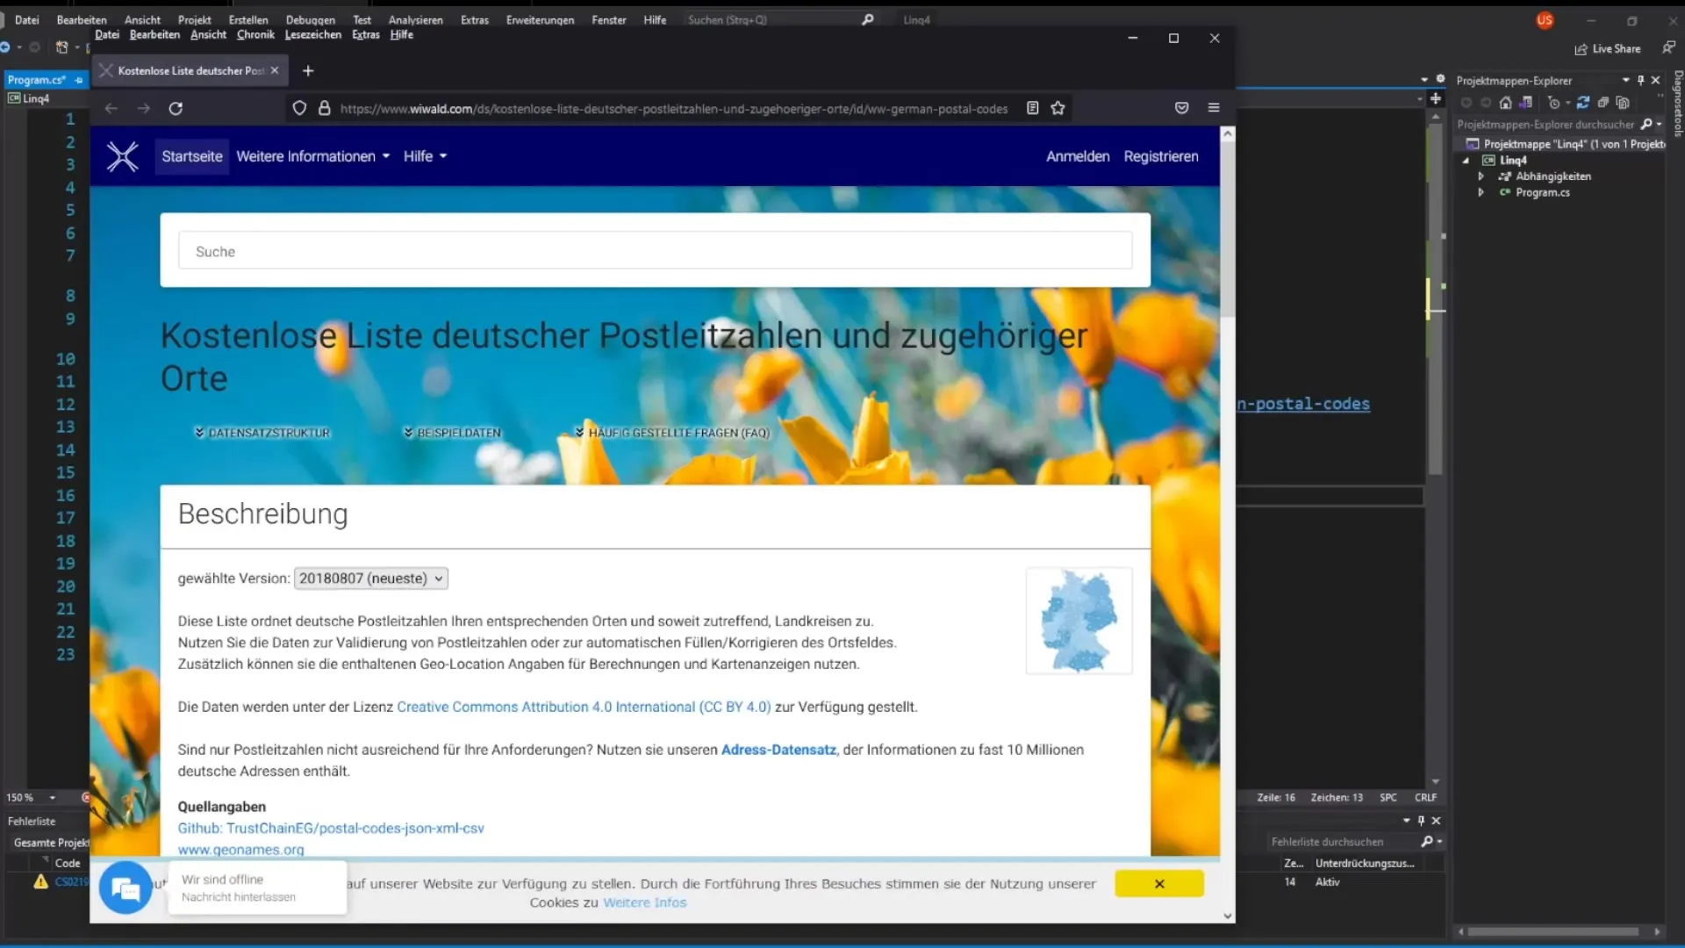Open the chat bubble widget
Viewport: 1685px width, 948px height.
coord(125,888)
